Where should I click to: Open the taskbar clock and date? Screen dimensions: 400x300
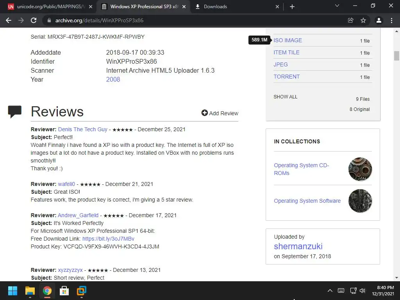(383, 291)
